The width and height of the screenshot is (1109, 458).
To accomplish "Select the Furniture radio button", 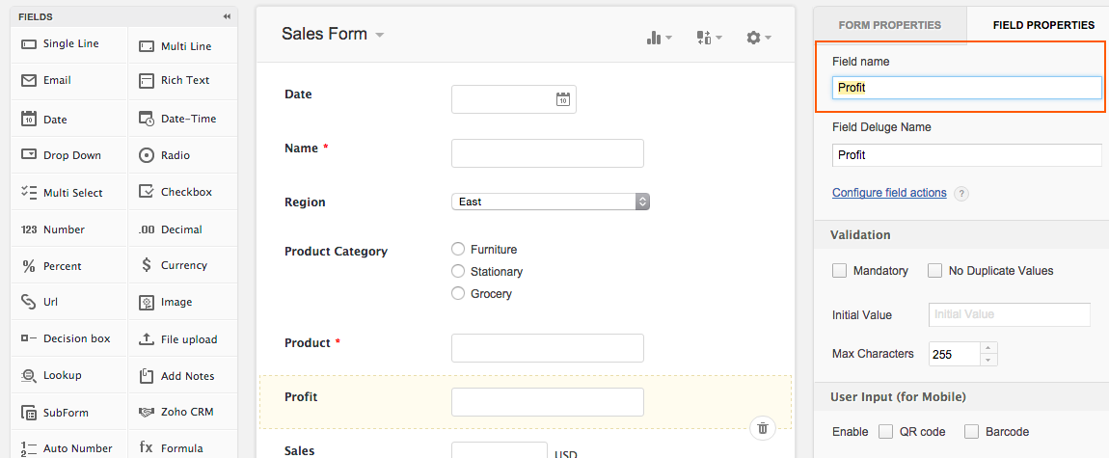I will click(x=458, y=249).
